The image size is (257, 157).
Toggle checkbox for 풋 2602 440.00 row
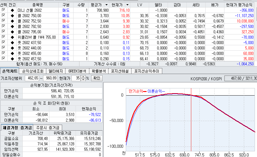(3, 48)
